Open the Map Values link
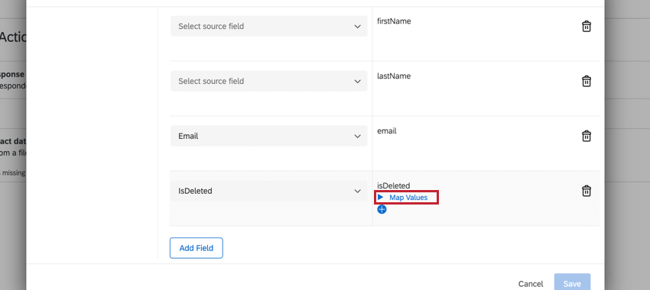The height and width of the screenshot is (290, 650). pos(408,198)
